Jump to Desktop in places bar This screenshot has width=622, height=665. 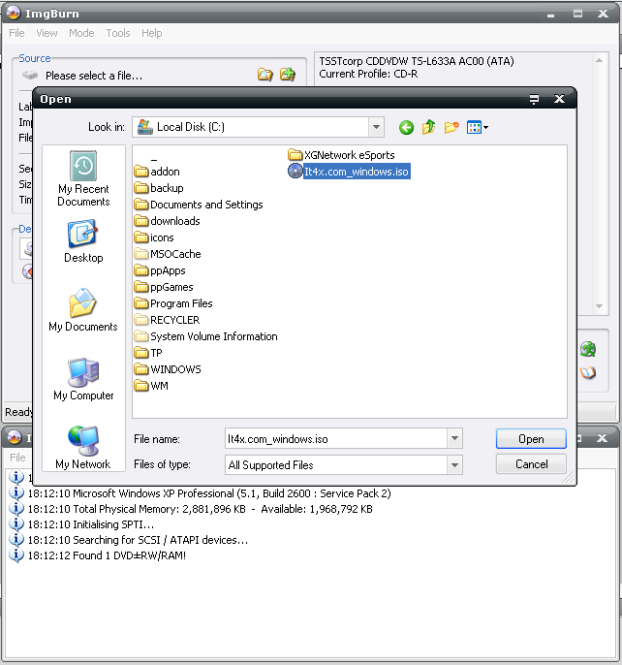[x=83, y=240]
